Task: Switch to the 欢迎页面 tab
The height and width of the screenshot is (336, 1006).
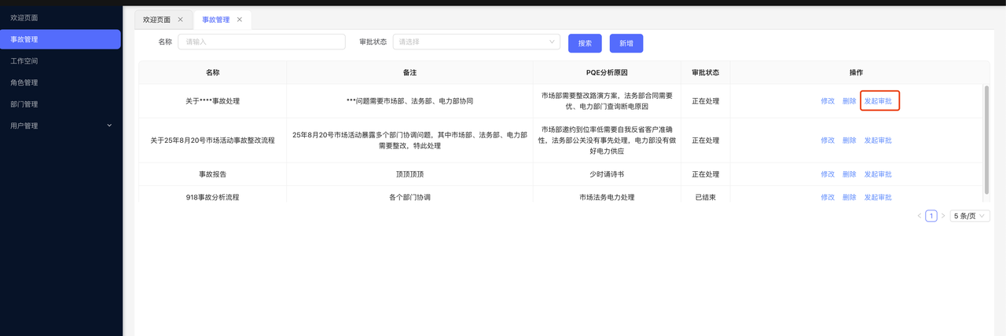Action: [x=156, y=20]
